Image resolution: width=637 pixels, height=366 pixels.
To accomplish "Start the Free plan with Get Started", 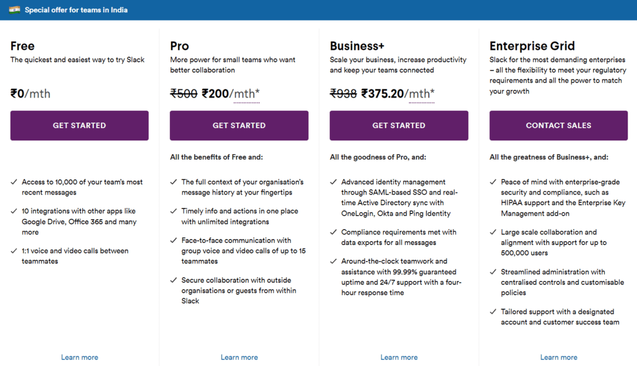I will coord(80,126).
